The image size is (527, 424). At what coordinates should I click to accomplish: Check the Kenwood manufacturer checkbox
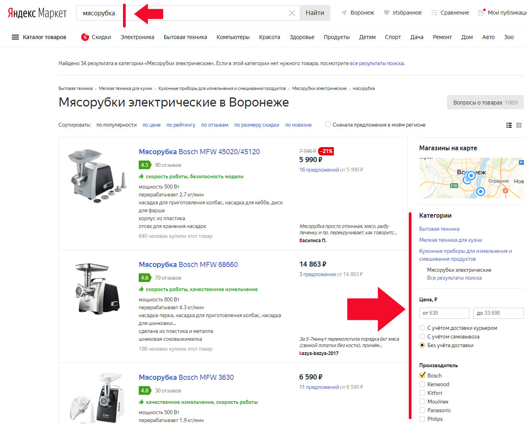click(x=422, y=384)
